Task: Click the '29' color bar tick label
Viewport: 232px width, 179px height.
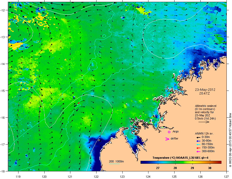Action: pyautogui.click(x=192, y=168)
